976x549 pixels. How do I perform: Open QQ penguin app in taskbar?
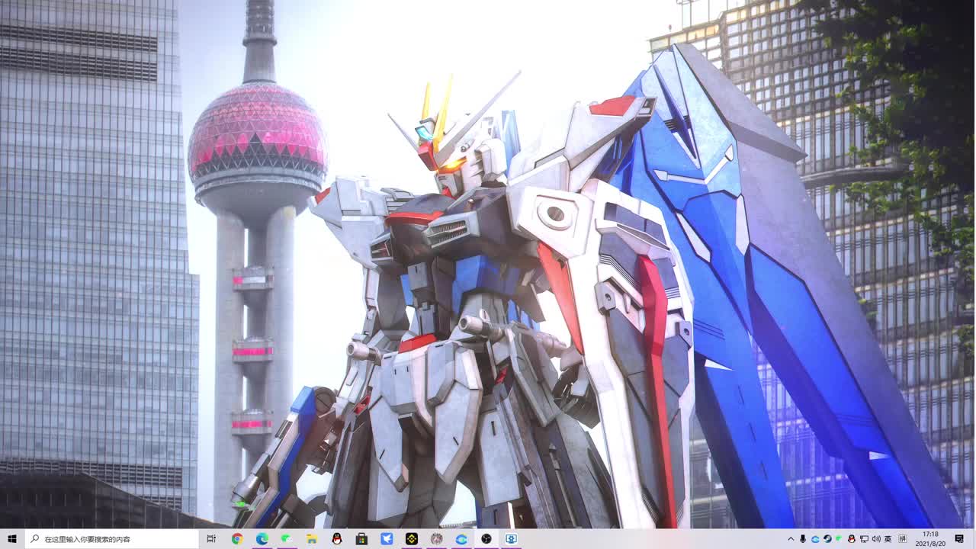337,538
